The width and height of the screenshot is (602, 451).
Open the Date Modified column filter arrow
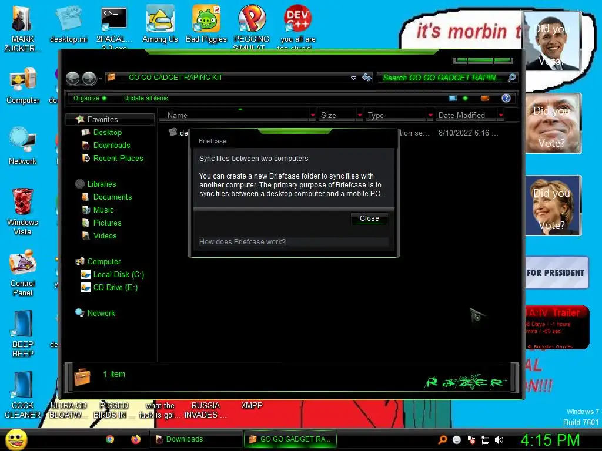(501, 116)
